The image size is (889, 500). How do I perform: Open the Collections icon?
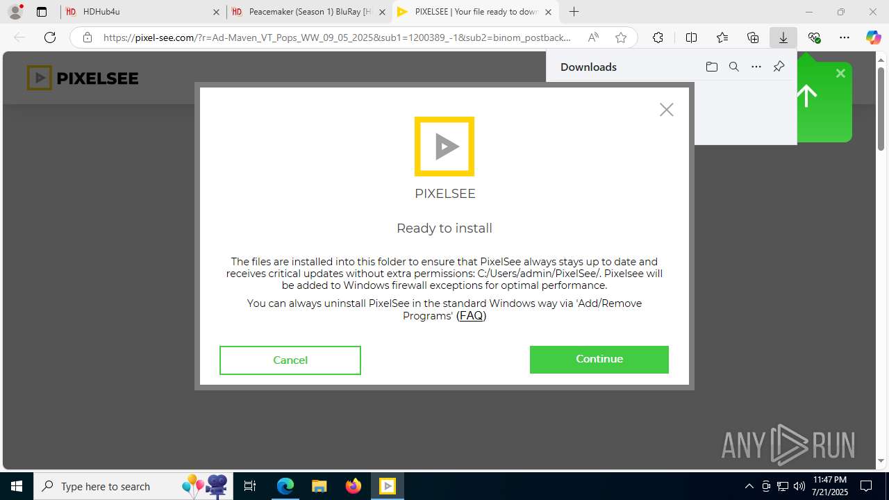coord(753,37)
